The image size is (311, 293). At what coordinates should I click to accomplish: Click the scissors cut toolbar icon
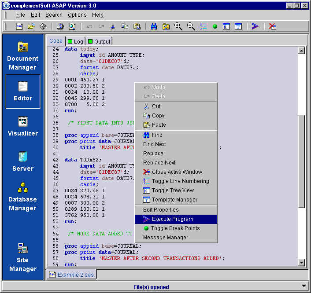click(113, 26)
